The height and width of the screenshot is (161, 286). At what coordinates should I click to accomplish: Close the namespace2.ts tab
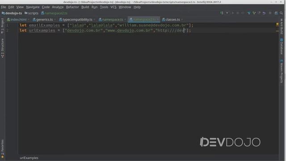click(x=158, y=20)
